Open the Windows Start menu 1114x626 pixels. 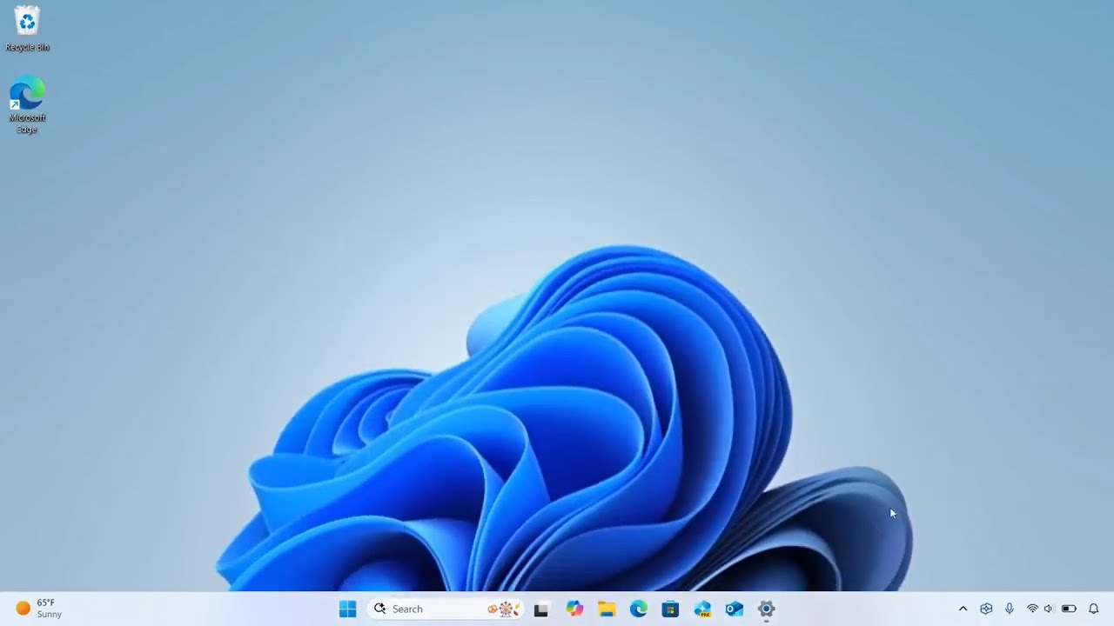tap(347, 609)
